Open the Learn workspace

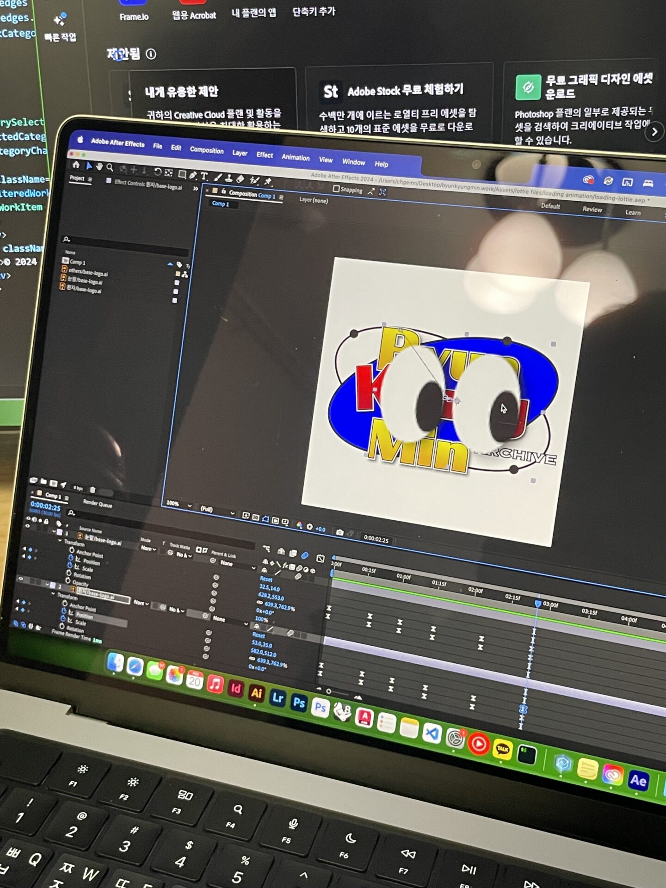633,213
